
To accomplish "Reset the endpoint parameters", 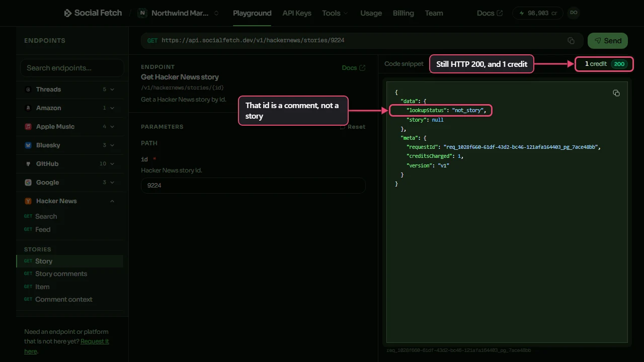I will click(353, 127).
